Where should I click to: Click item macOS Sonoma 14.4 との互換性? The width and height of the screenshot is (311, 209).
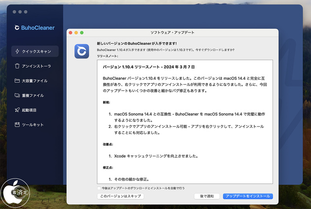point(190,117)
